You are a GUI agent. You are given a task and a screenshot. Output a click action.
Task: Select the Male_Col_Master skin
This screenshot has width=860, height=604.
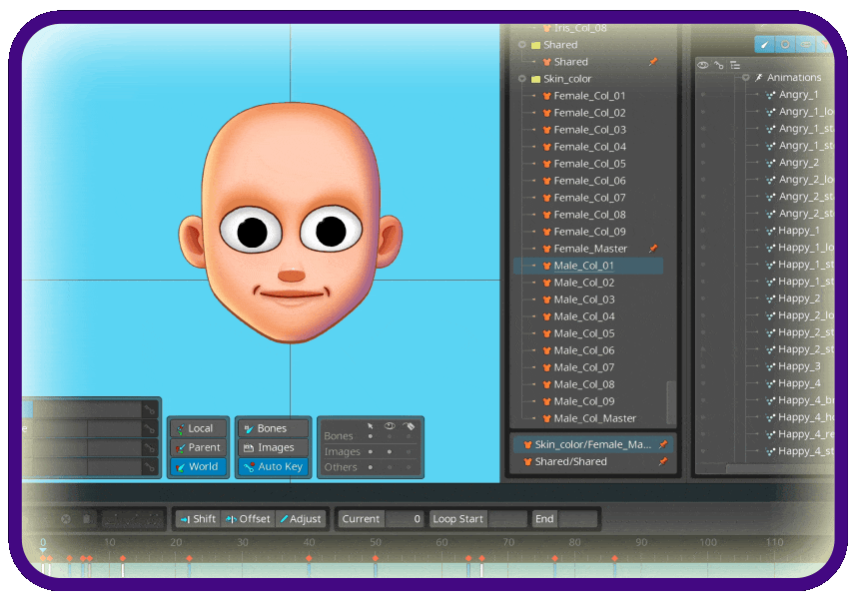click(595, 418)
